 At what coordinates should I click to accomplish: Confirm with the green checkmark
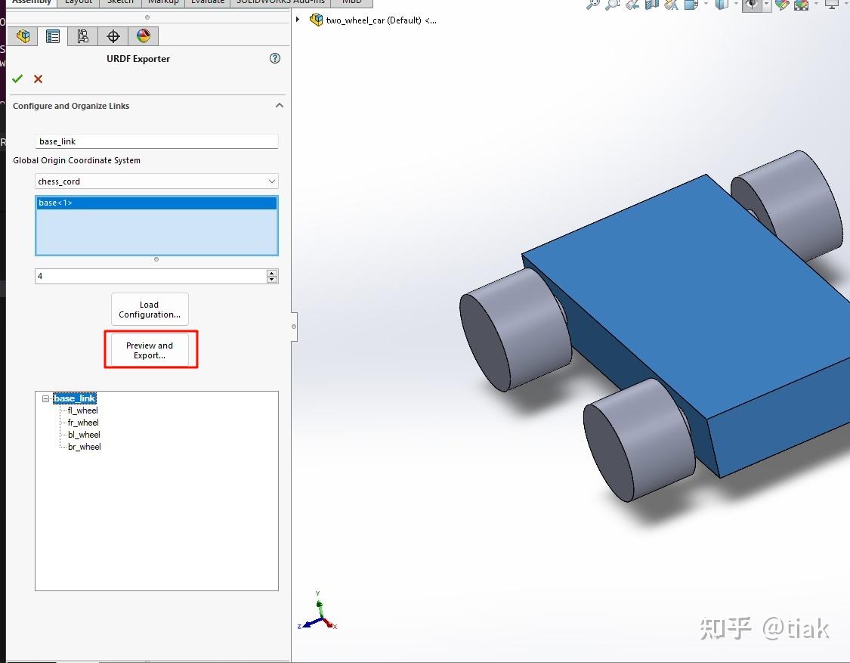click(x=18, y=79)
